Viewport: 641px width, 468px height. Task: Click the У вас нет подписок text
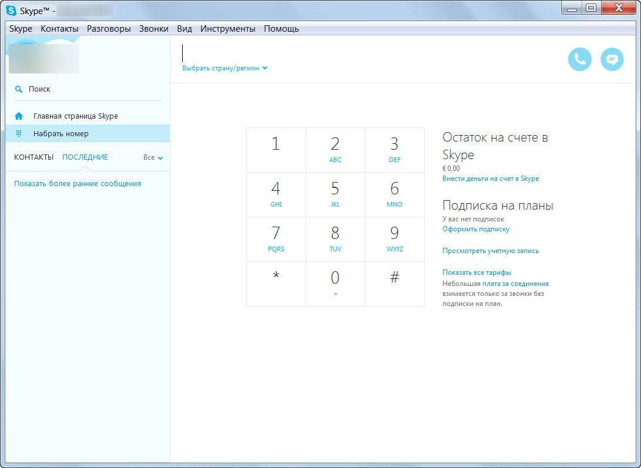[474, 219]
